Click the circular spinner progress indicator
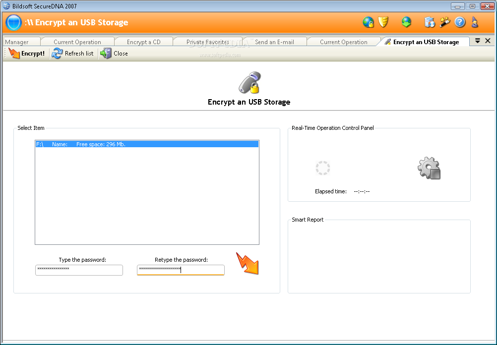Screen dimensions: 497x345 (x=323, y=168)
